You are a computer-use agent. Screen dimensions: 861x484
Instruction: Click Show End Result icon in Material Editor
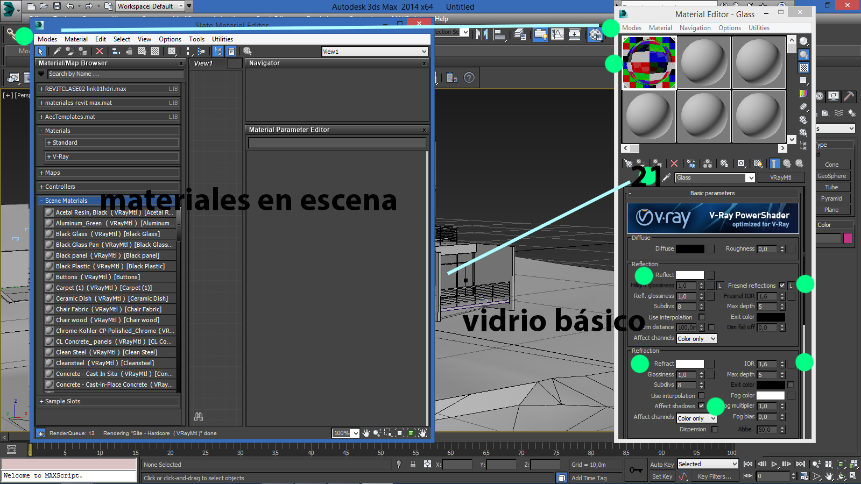pos(774,163)
